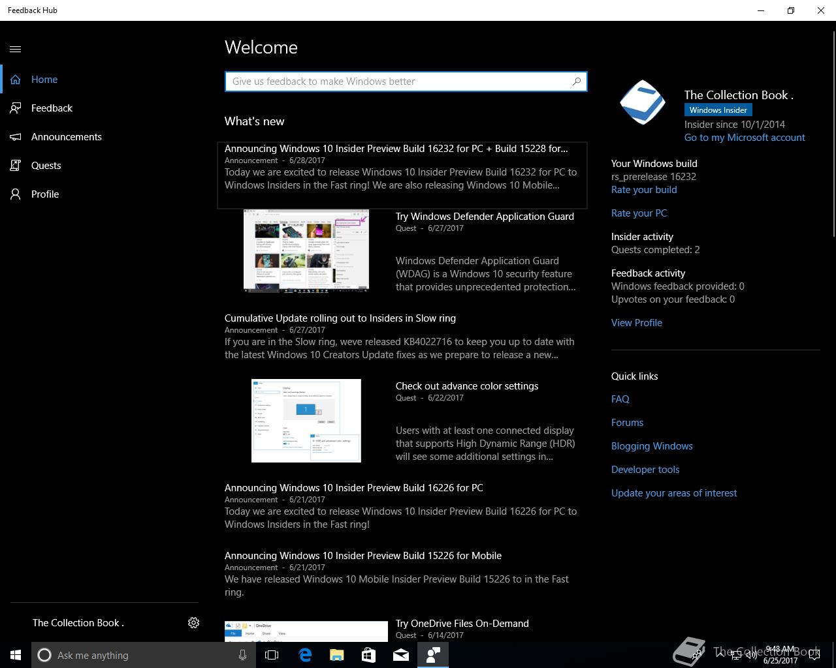Screen dimensions: 836x668
Task: Go to the Feedback section label
Action: (52, 108)
